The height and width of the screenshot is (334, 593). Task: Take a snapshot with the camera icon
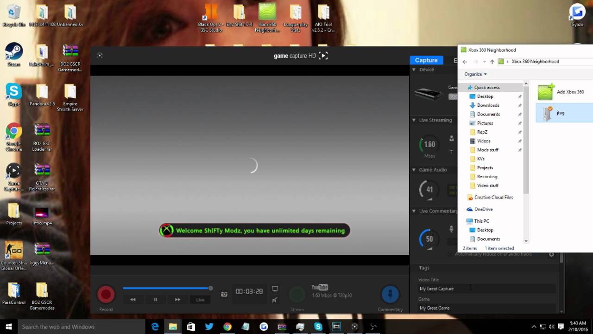pyautogui.click(x=224, y=294)
